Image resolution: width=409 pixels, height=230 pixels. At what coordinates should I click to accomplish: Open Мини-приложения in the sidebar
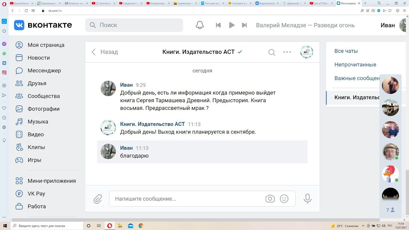point(52,181)
